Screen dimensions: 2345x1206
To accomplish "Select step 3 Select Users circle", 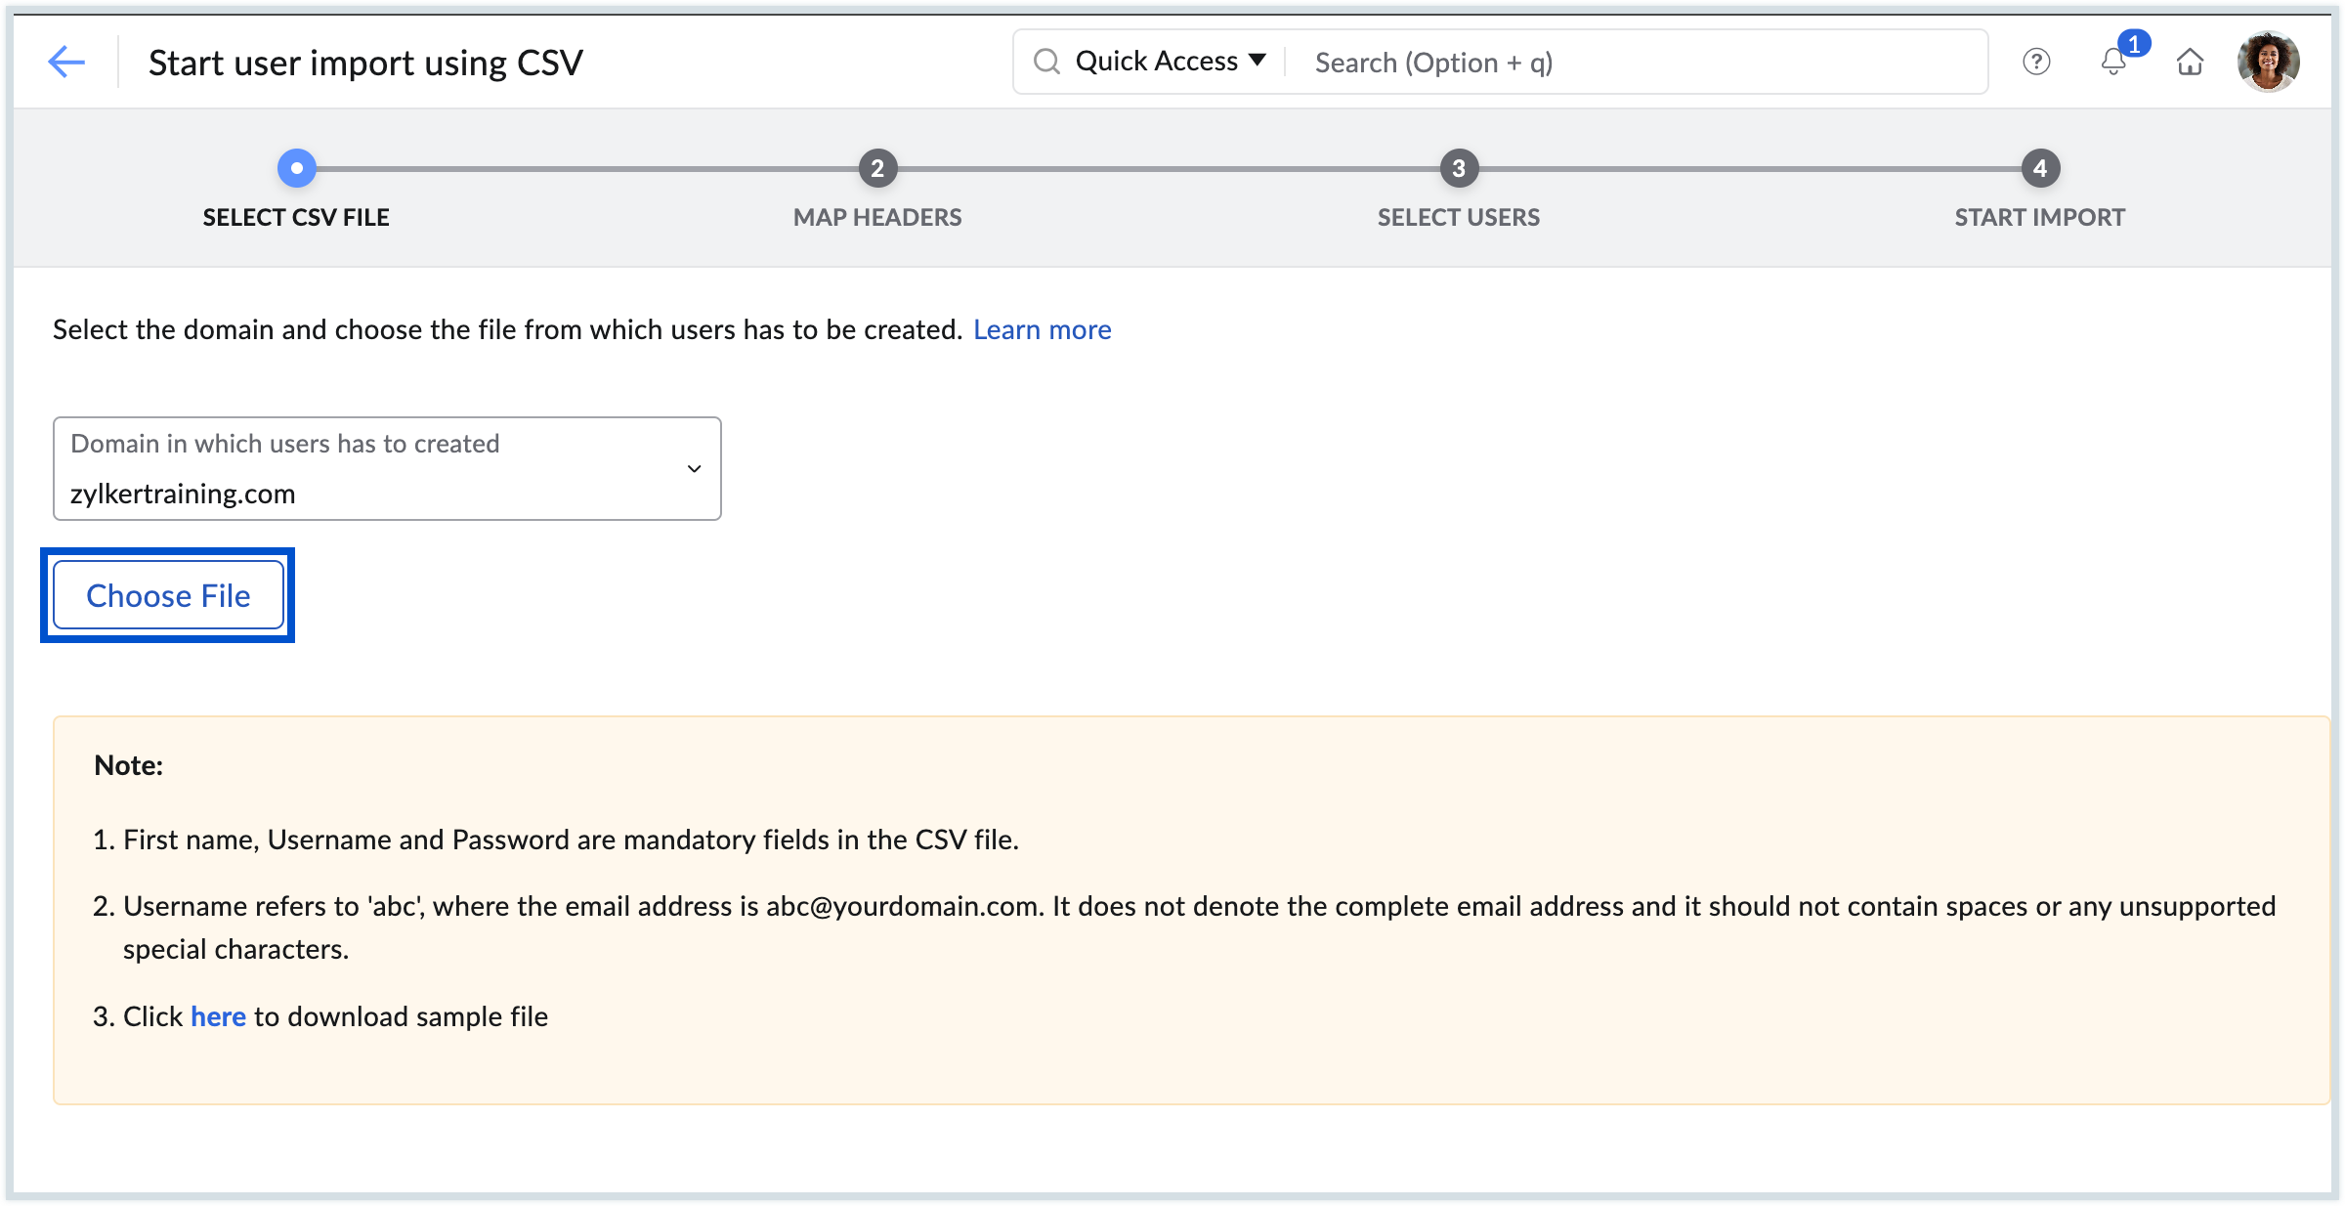I will (1459, 168).
